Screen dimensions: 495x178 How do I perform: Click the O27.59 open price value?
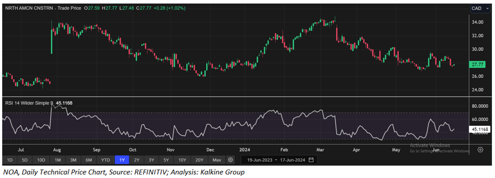tap(92, 8)
